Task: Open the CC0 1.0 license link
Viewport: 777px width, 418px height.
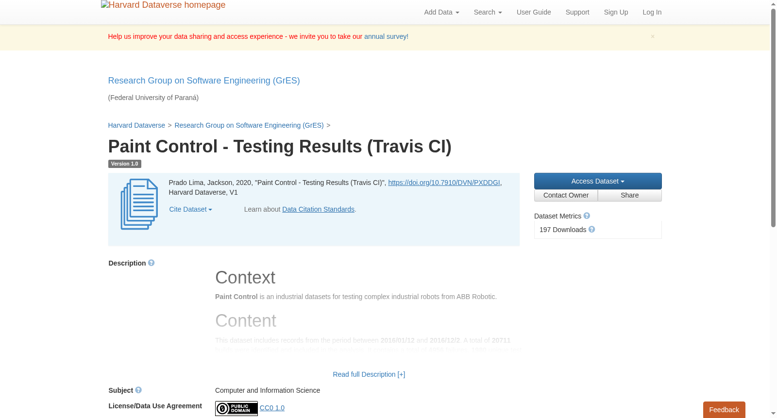Action: tap(272, 408)
